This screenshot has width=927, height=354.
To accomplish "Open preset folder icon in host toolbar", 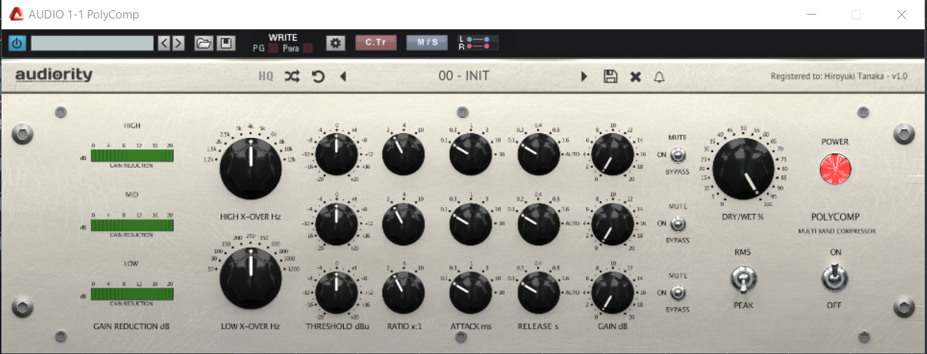I will [204, 43].
